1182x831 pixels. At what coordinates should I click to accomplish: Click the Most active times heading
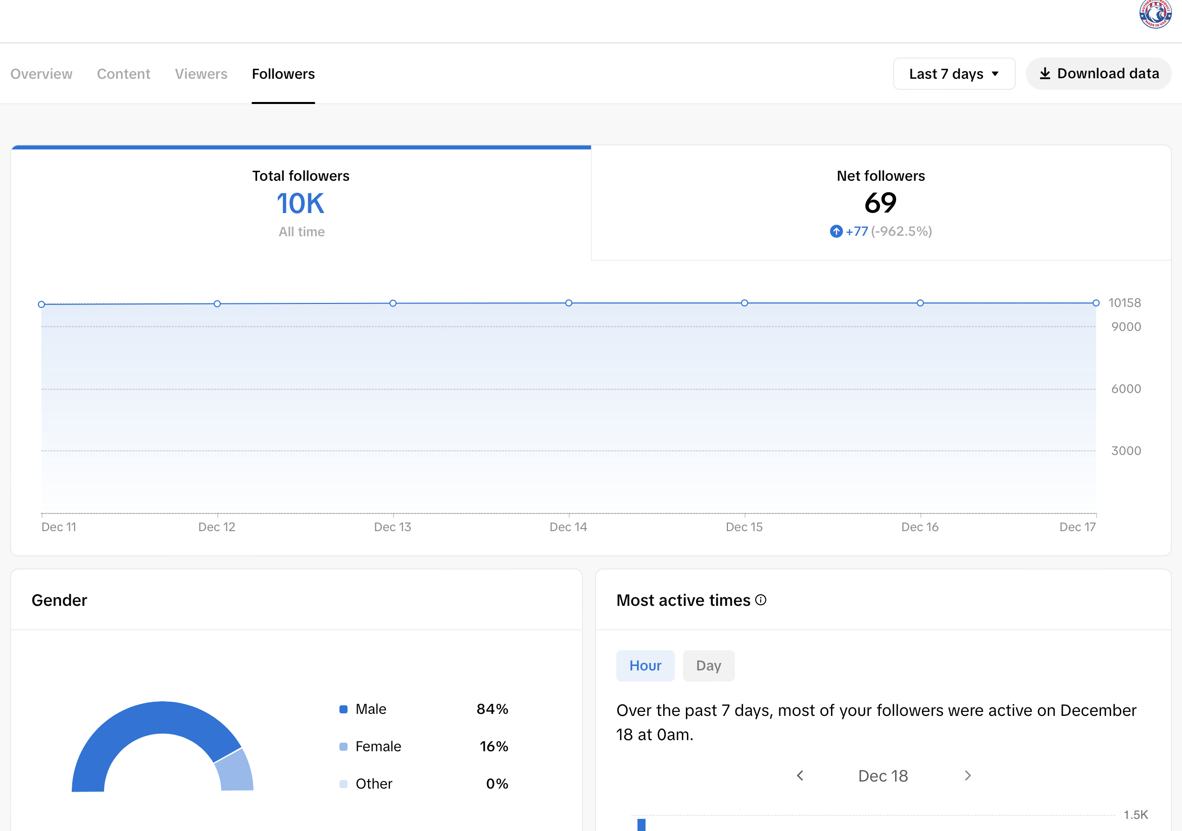point(683,600)
